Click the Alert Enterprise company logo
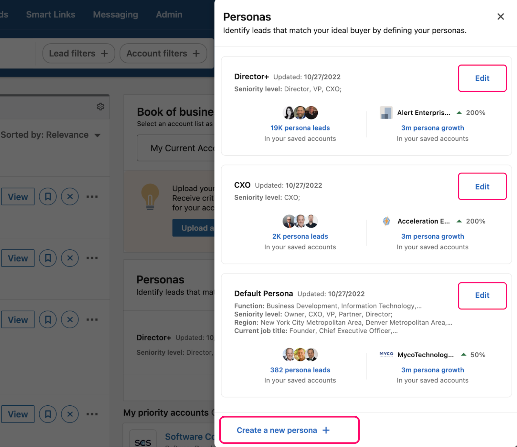The image size is (517, 447). pos(386,112)
